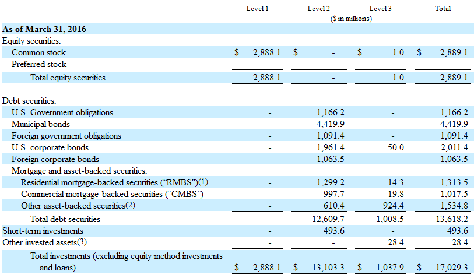
Task: Select RMBS Total value 1,313.5
Action: click(454, 182)
